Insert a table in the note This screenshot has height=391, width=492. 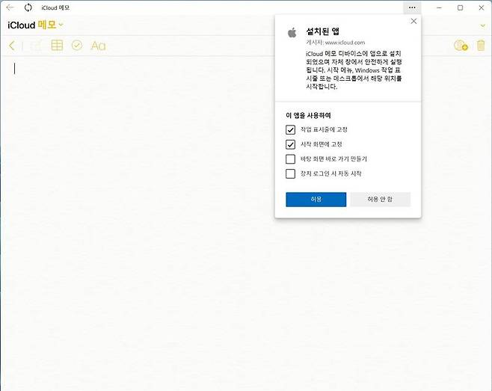(57, 46)
